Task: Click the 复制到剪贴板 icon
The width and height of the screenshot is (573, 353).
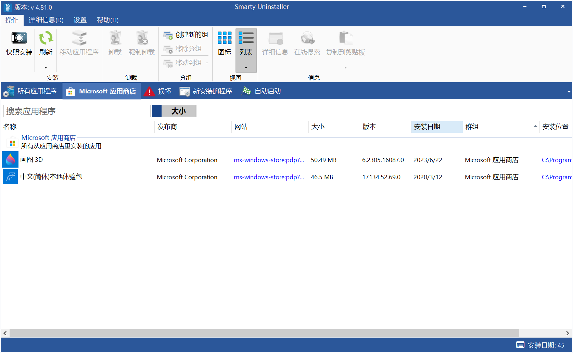Action: pyautogui.click(x=345, y=38)
